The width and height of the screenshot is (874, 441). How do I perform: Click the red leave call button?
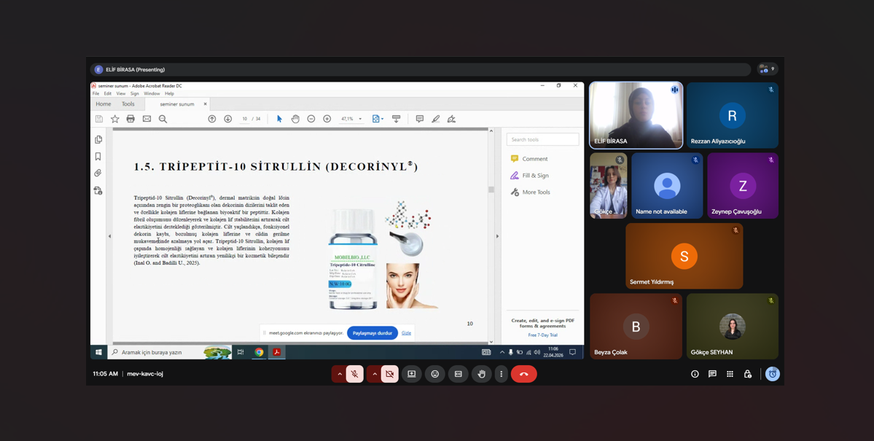[x=523, y=374]
